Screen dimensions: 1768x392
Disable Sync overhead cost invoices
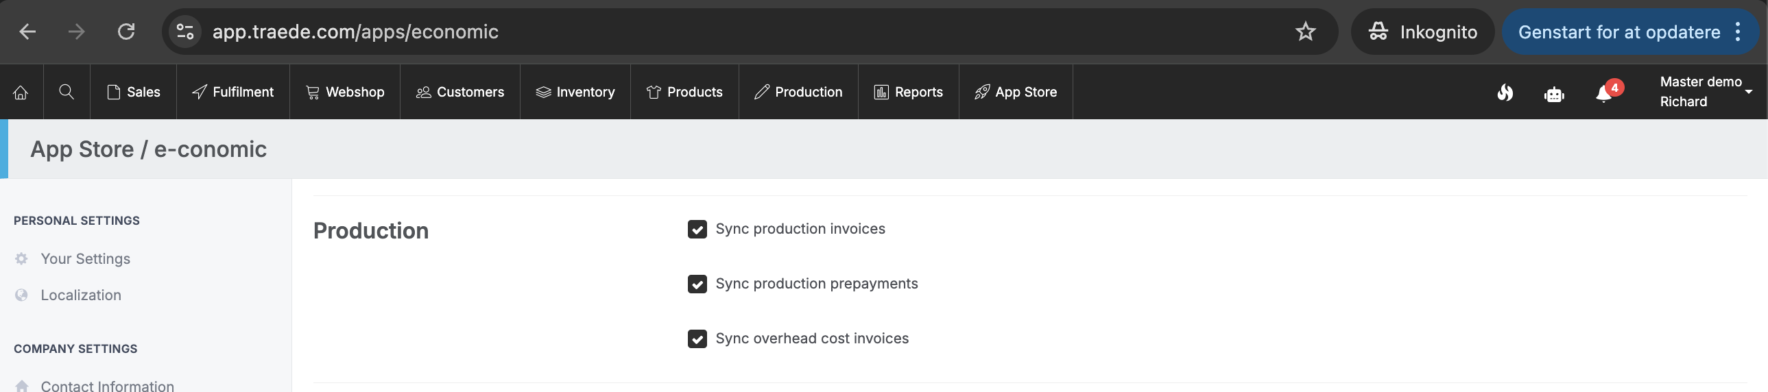697,339
